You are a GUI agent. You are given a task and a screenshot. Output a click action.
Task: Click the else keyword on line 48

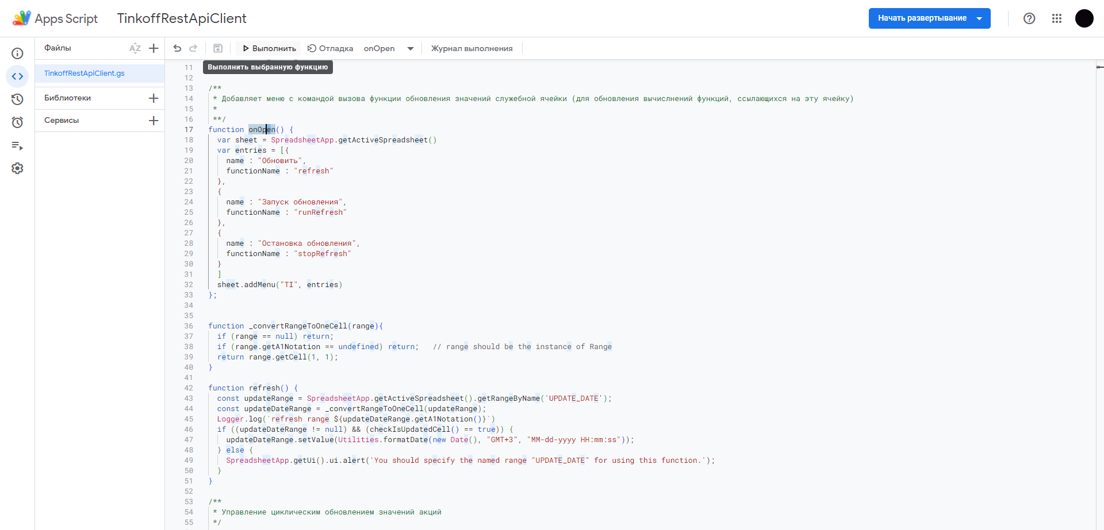point(235,450)
